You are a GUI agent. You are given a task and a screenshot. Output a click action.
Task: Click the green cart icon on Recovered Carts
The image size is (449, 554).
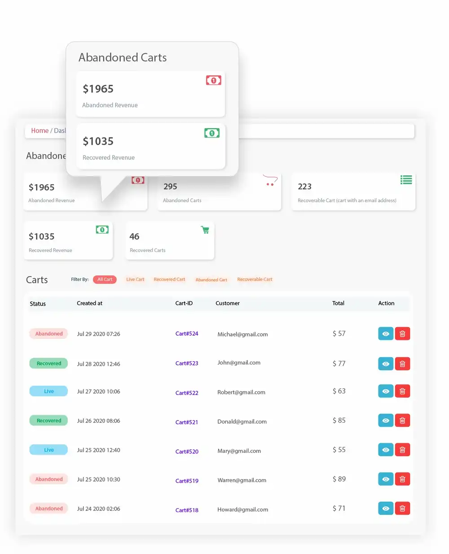coord(205,230)
